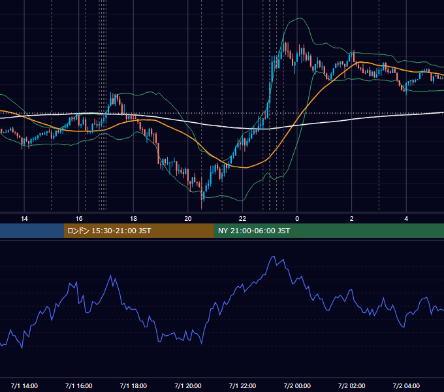This screenshot has height=392, width=444.
Task: Click the London 15:30-21:00 JST session band
Action: tap(138, 231)
